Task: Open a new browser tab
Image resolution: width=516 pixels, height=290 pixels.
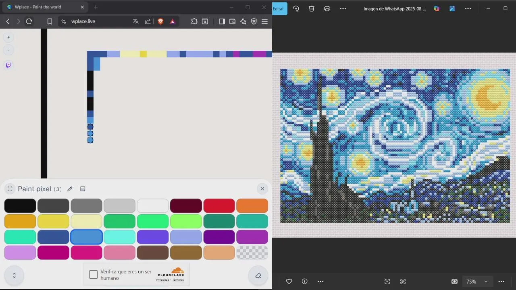Action: coord(96,7)
